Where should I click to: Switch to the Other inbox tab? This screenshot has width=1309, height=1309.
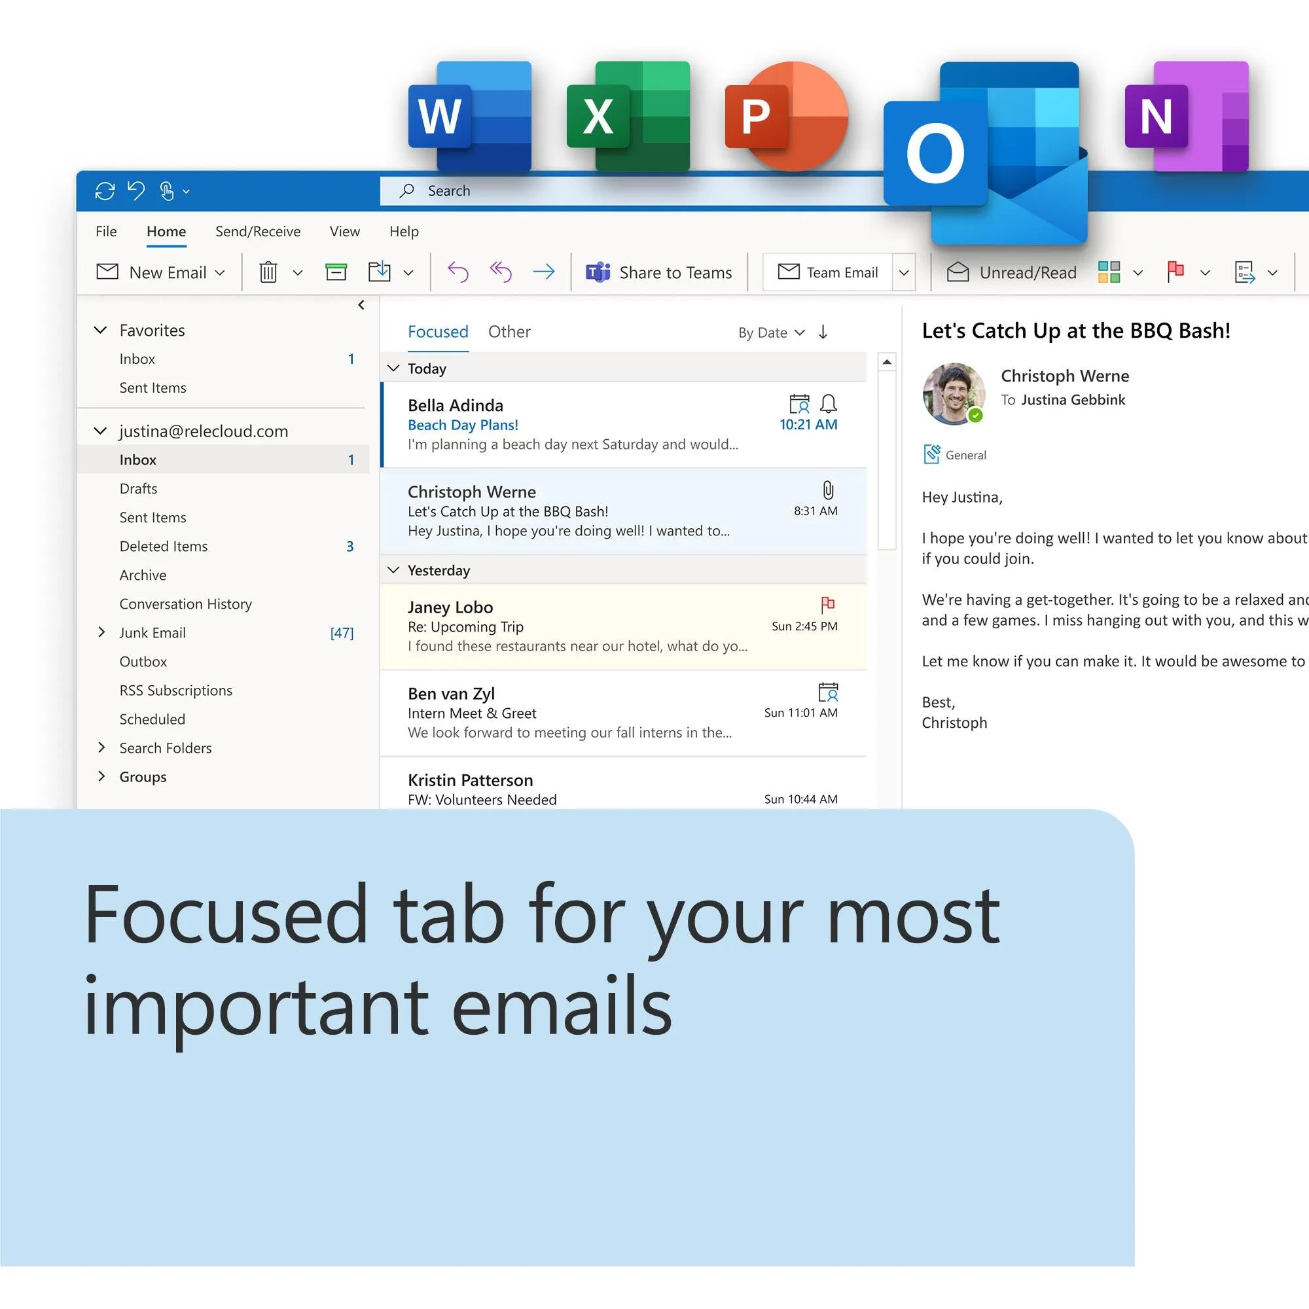click(x=509, y=332)
